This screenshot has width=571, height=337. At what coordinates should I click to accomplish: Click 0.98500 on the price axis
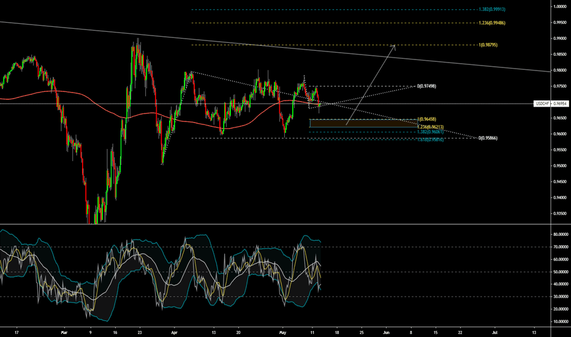pyautogui.click(x=559, y=55)
